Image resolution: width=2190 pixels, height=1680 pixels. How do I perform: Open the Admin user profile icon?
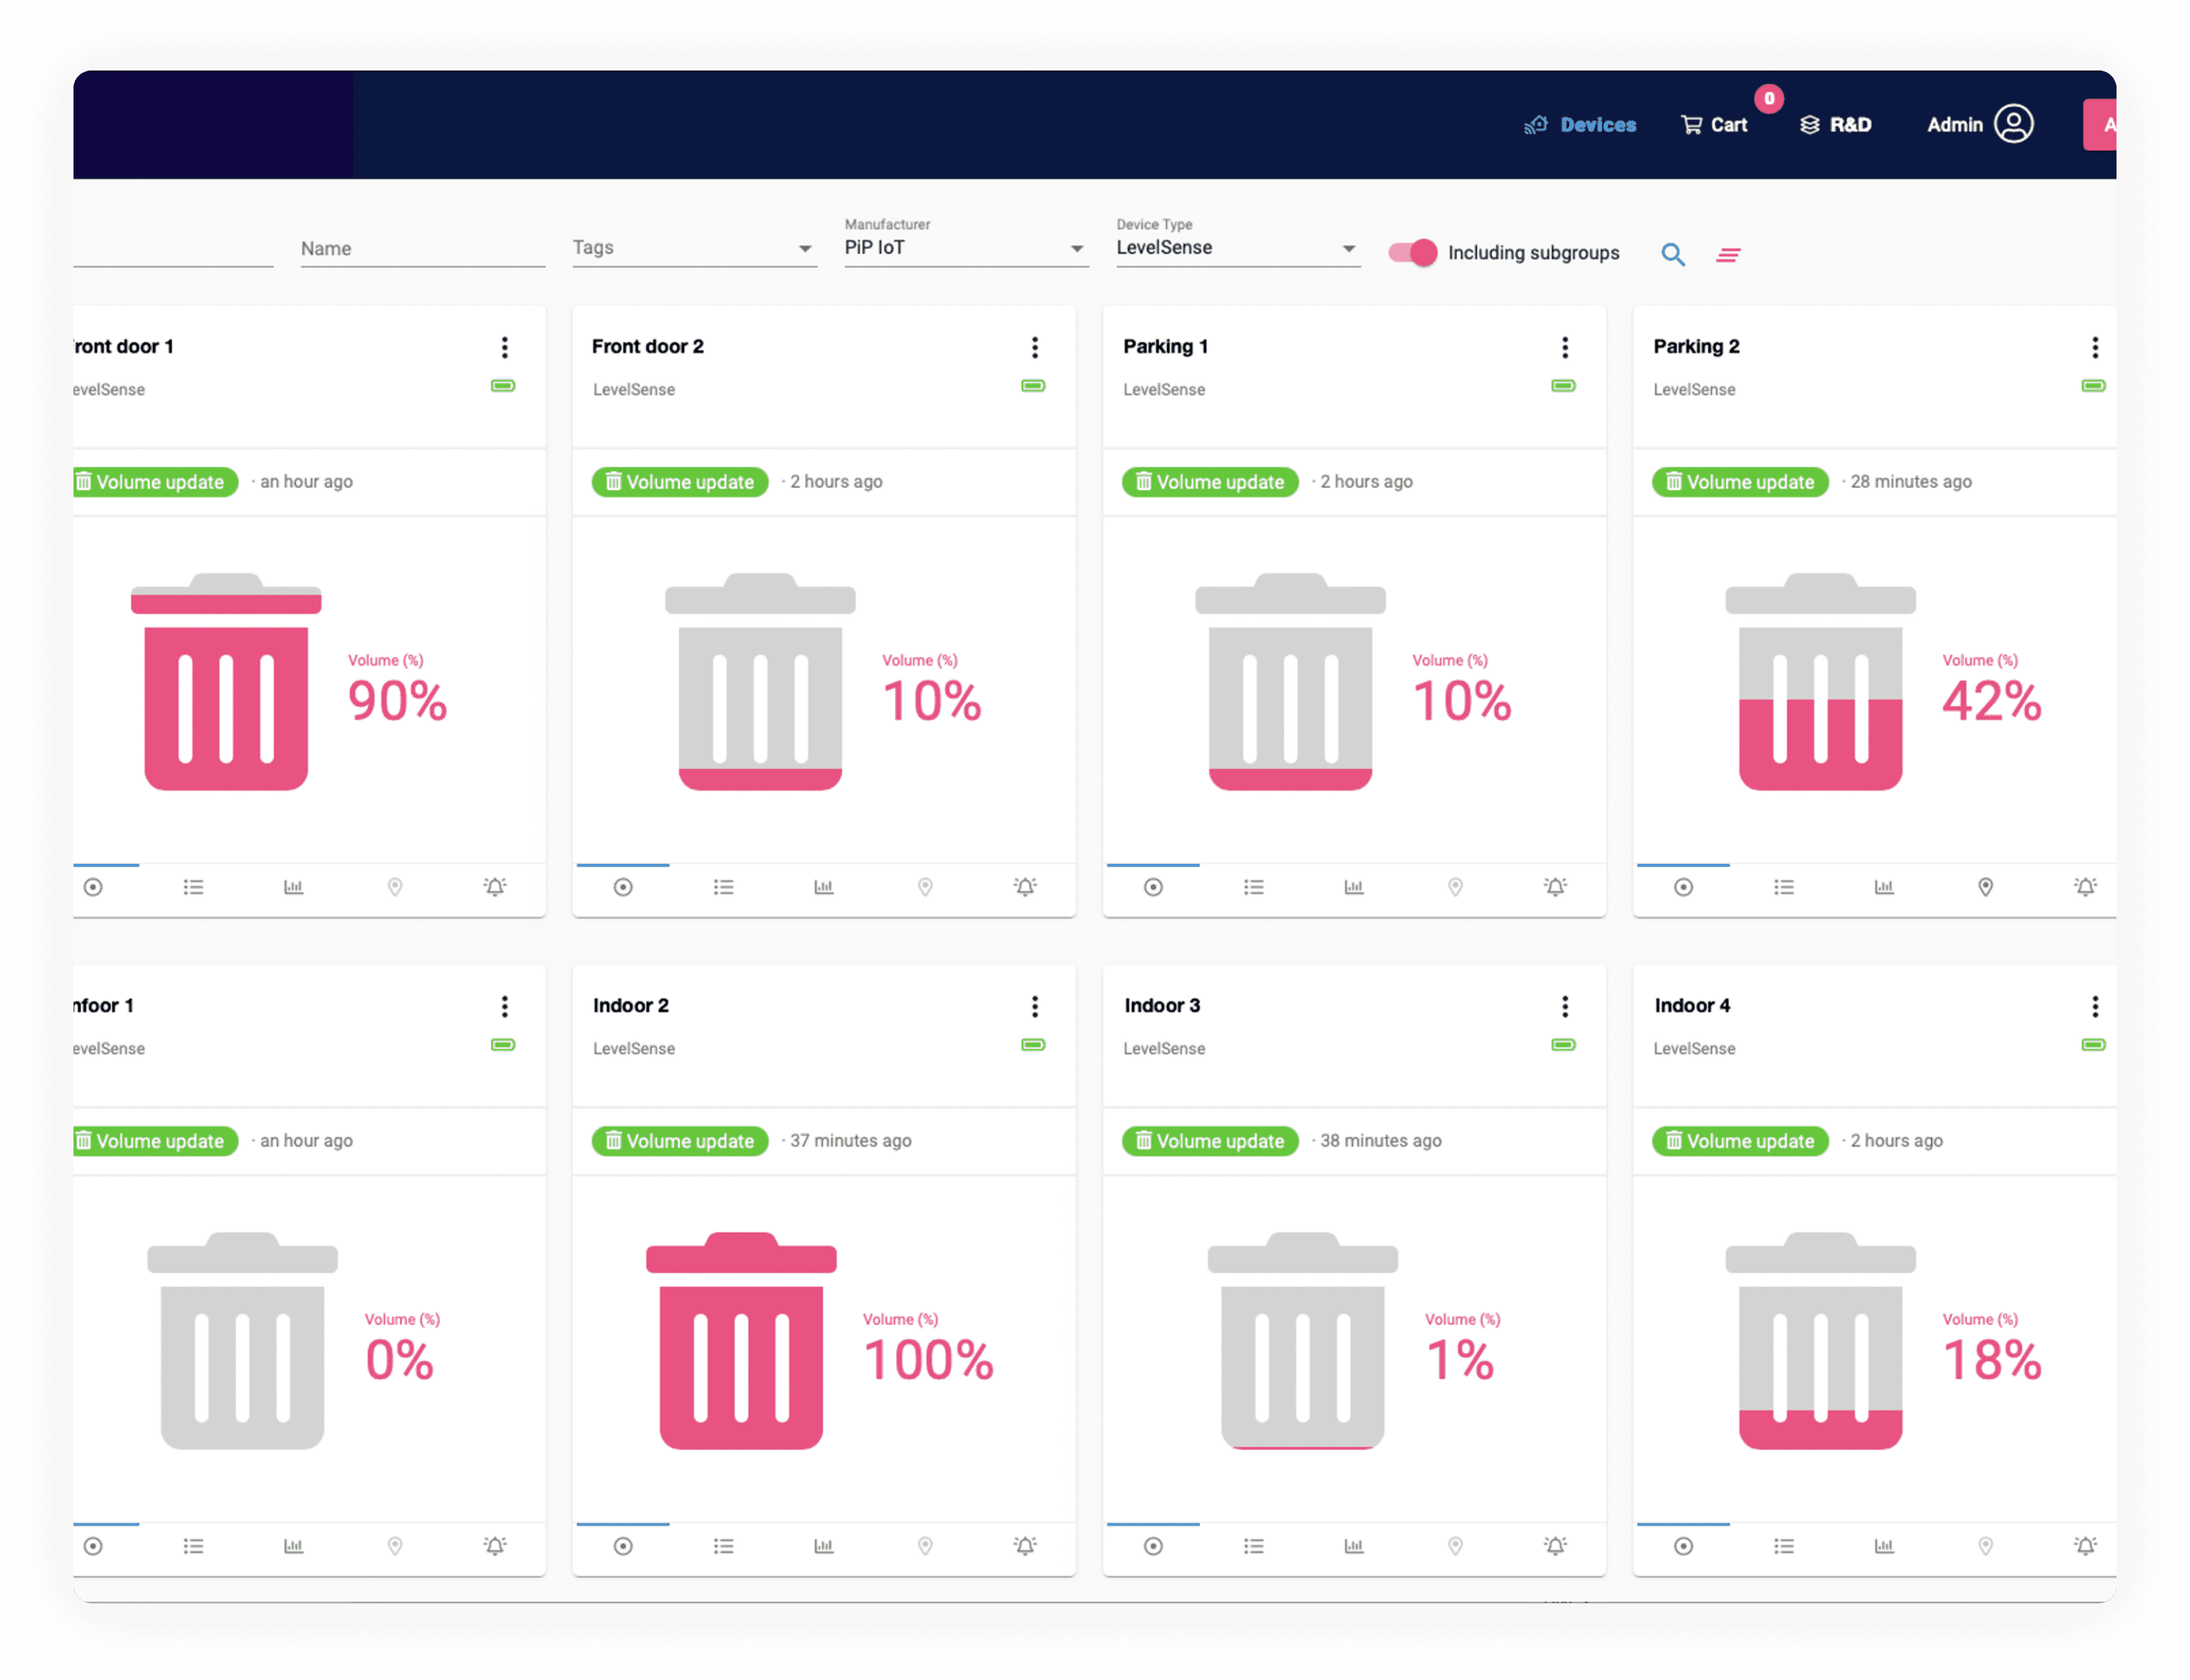pyautogui.click(x=2013, y=124)
